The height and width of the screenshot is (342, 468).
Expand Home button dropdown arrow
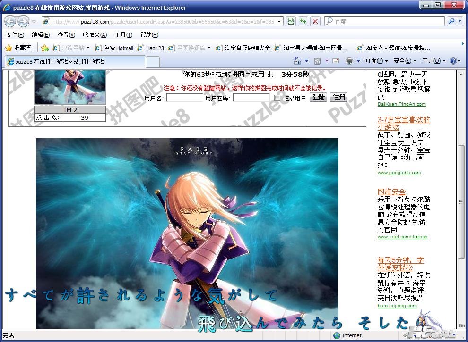[306, 61]
